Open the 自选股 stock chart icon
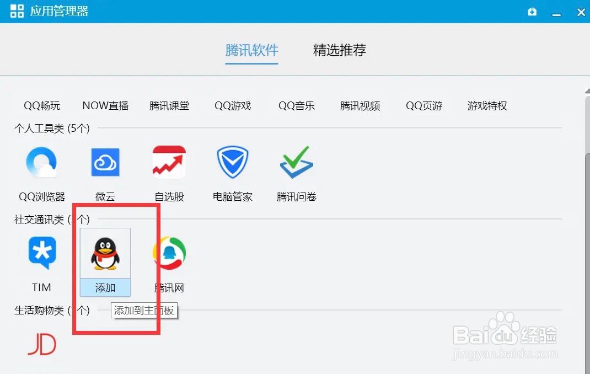 [x=169, y=162]
